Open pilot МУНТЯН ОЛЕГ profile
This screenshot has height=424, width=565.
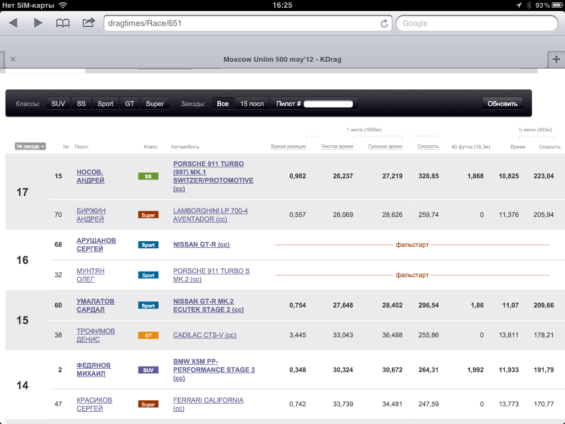[90, 275]
